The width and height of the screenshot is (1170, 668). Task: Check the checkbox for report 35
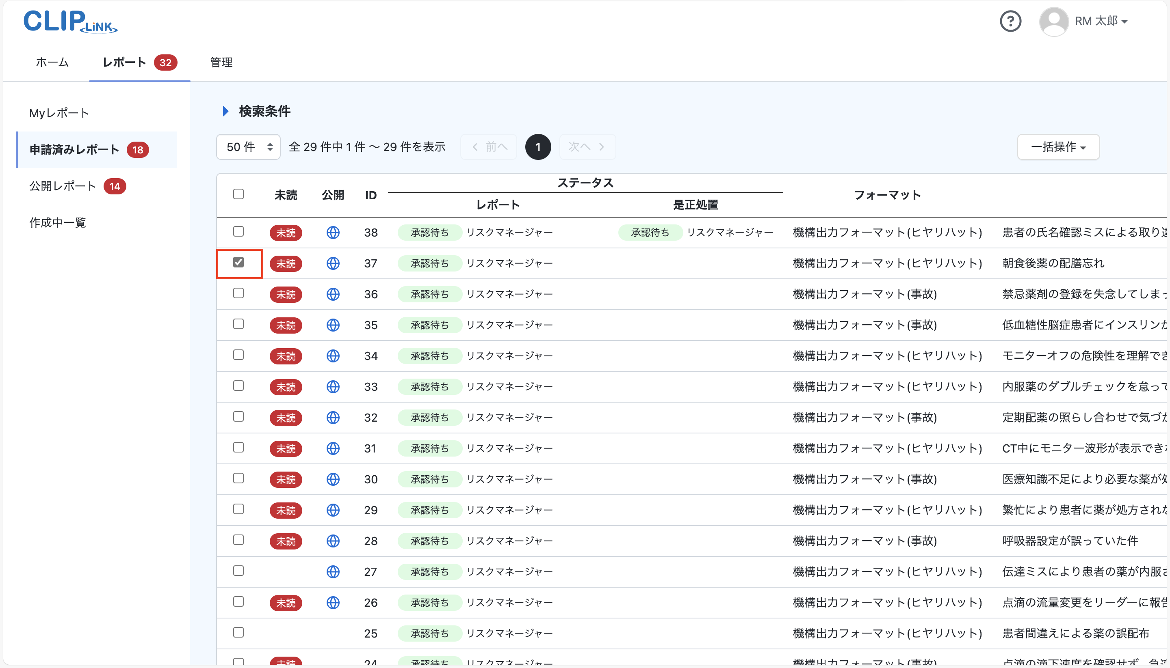(x=239, y=324)
